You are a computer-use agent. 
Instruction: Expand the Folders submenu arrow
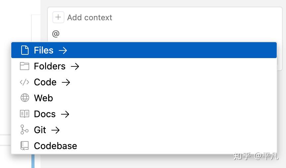pyautogui.click(x=75, y=66)
